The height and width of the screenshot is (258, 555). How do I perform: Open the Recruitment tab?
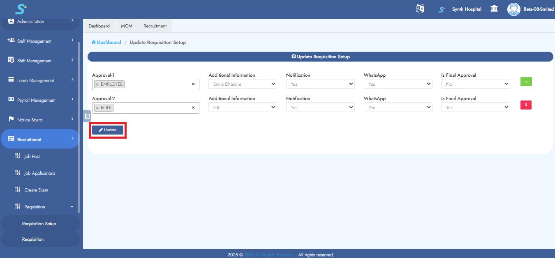pos(155,25)
